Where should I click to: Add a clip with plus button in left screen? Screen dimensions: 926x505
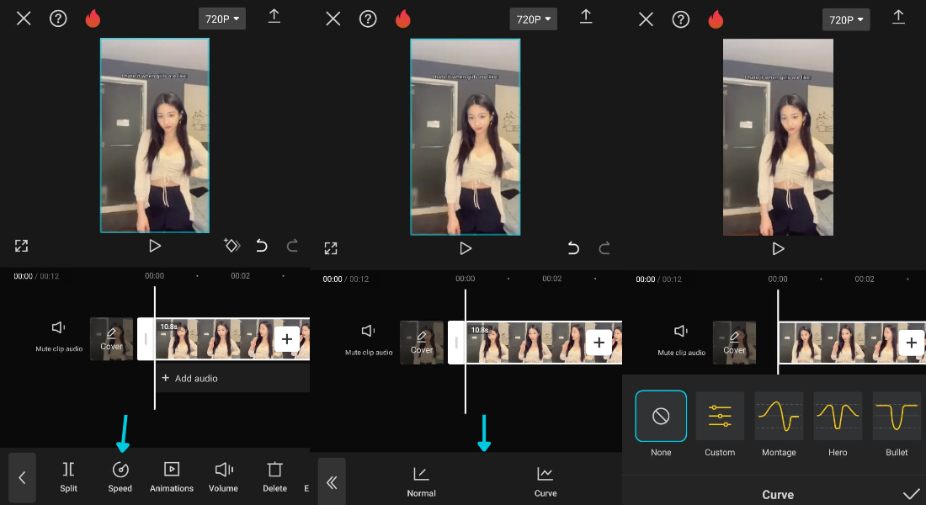287,339
